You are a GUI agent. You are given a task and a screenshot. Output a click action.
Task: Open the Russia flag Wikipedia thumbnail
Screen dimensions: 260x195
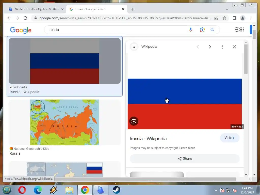[x=64, y=61]
